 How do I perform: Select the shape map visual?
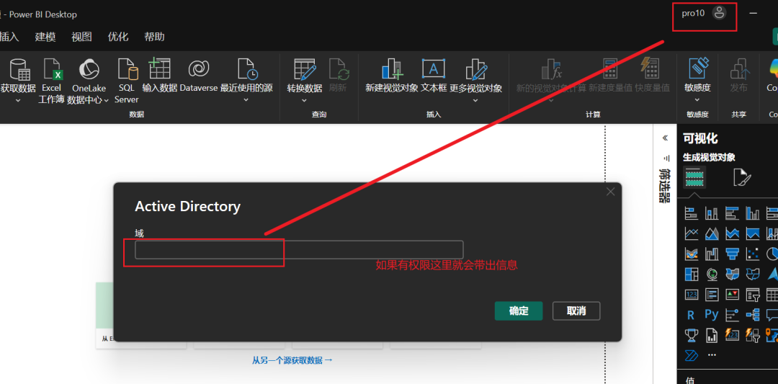[752, 274]
